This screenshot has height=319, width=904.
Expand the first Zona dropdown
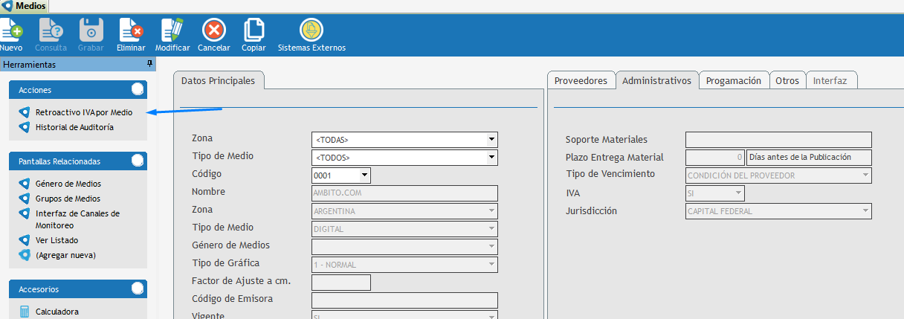tap(491, 139)
